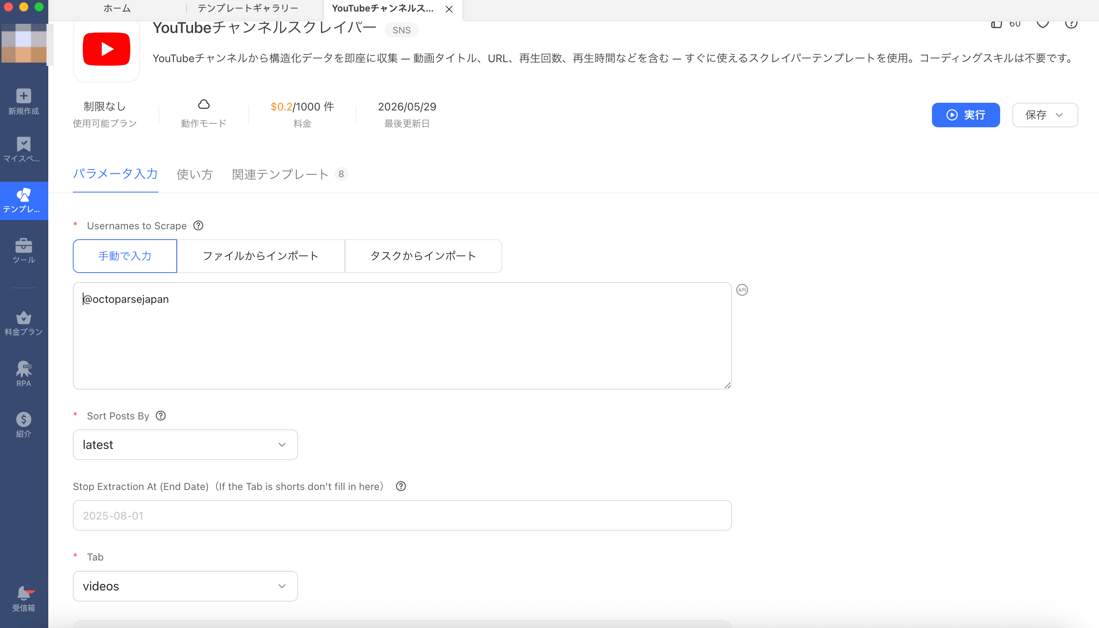Click the help icon beside Stop Extraction At
The width and height of the screenshot is (1099, 628).
click(401, 487)
